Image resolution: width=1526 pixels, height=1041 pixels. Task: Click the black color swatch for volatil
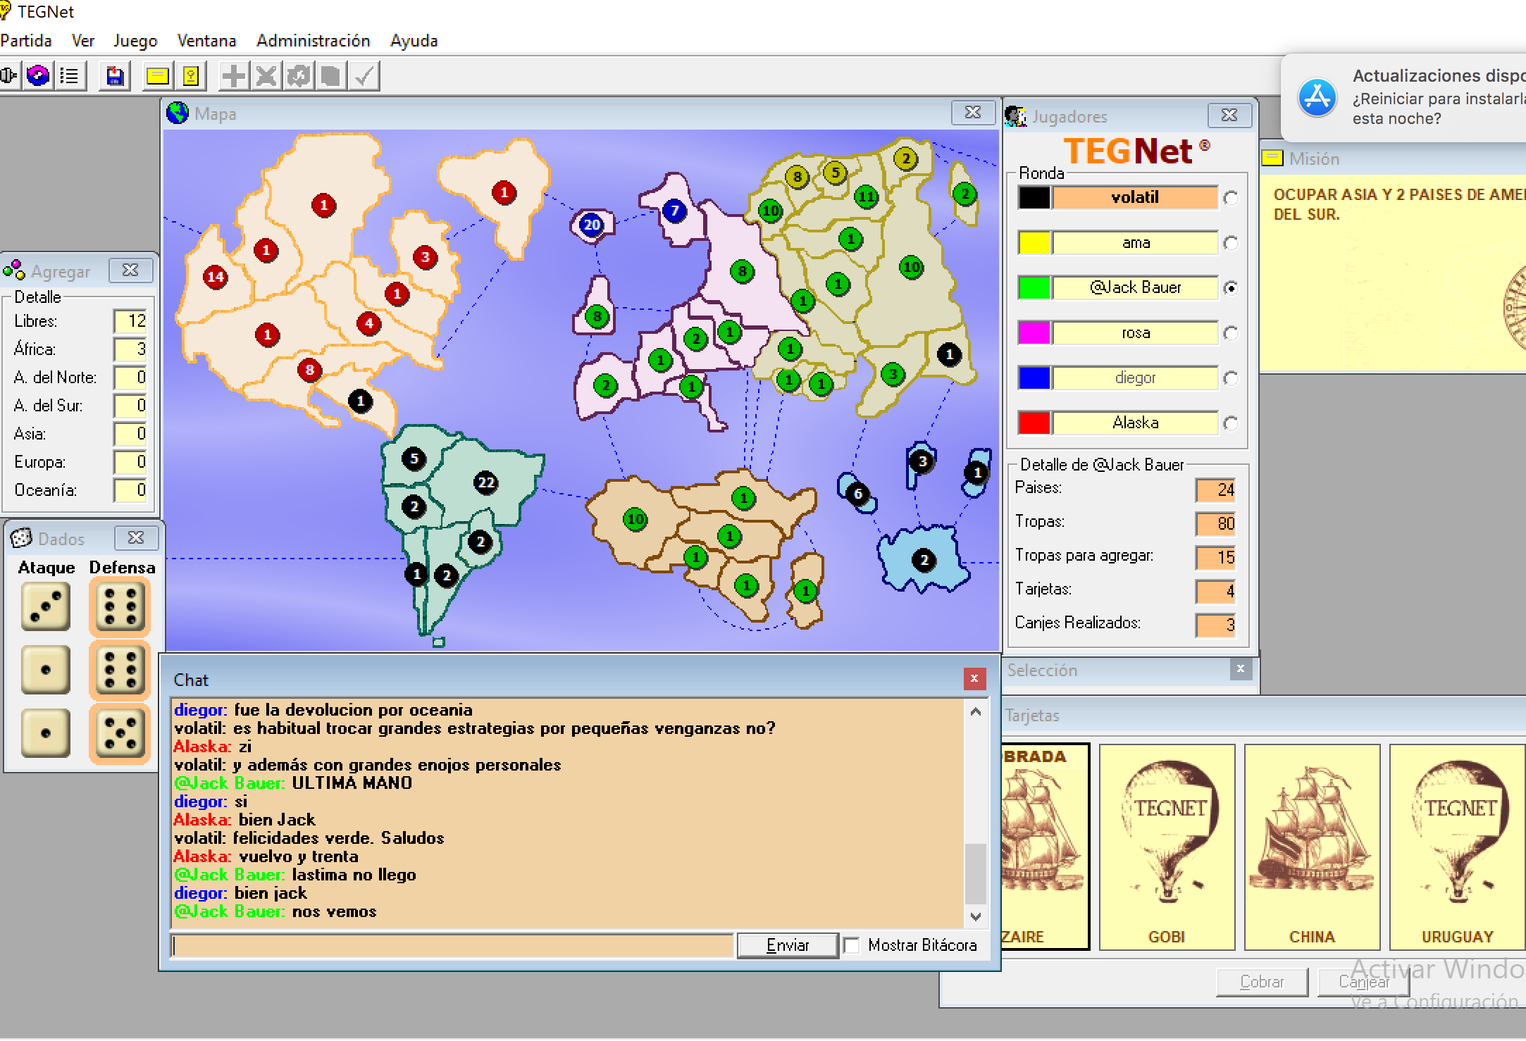[x=1034, y=197]
